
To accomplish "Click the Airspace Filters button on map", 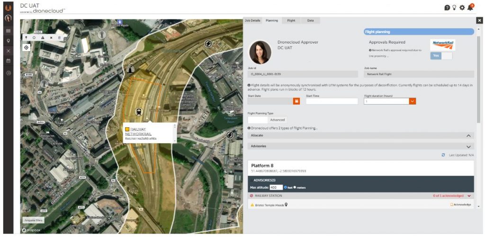I will [33, 220].
